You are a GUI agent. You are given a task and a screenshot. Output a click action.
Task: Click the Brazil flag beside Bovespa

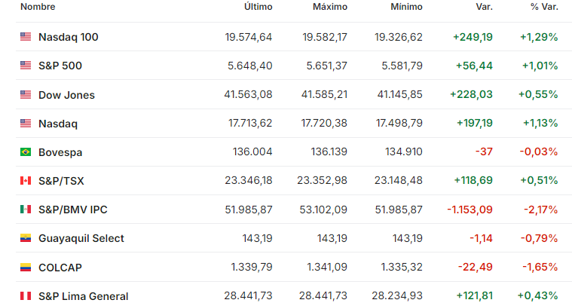26,151
